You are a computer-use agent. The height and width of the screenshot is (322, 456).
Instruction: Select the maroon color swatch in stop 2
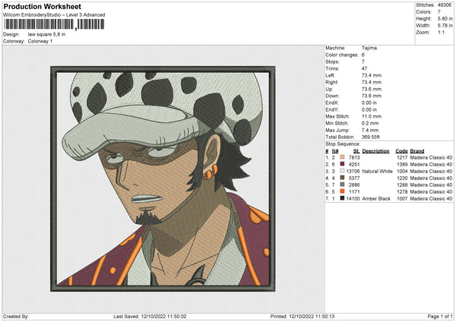click(x=342, y=164)
